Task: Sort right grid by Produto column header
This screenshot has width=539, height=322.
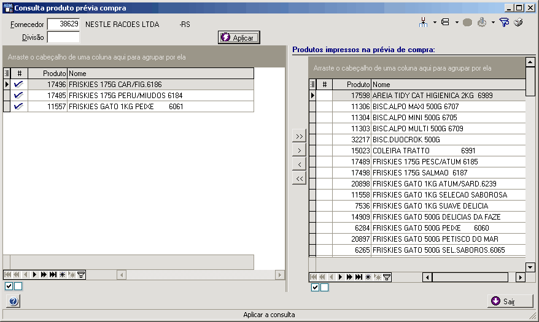Action: tap(352, 85)
